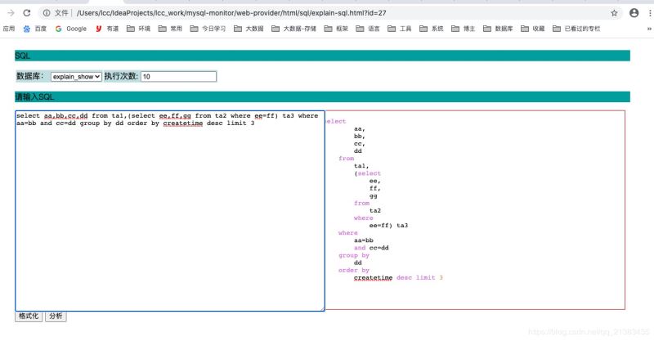Screen dimensions: 654x341
Task: Open the Chrome profile avatar
Action: click(x=634, y=13)
